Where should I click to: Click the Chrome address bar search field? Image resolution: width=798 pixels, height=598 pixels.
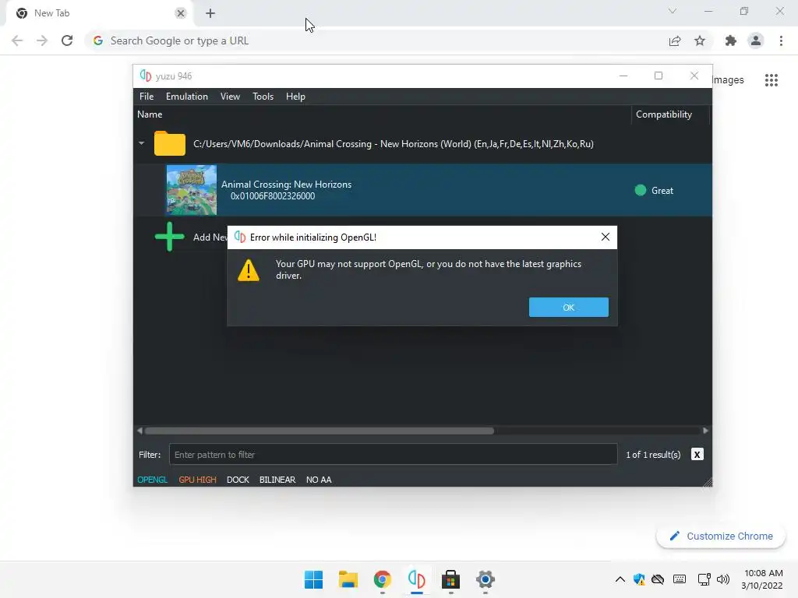coord(376,40)
